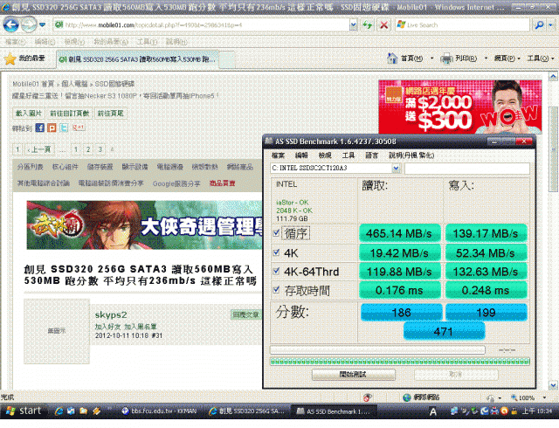Expand the Home button dropdown arrow
Viewport: 559px width, 428px height.
[x=431, y=59]
